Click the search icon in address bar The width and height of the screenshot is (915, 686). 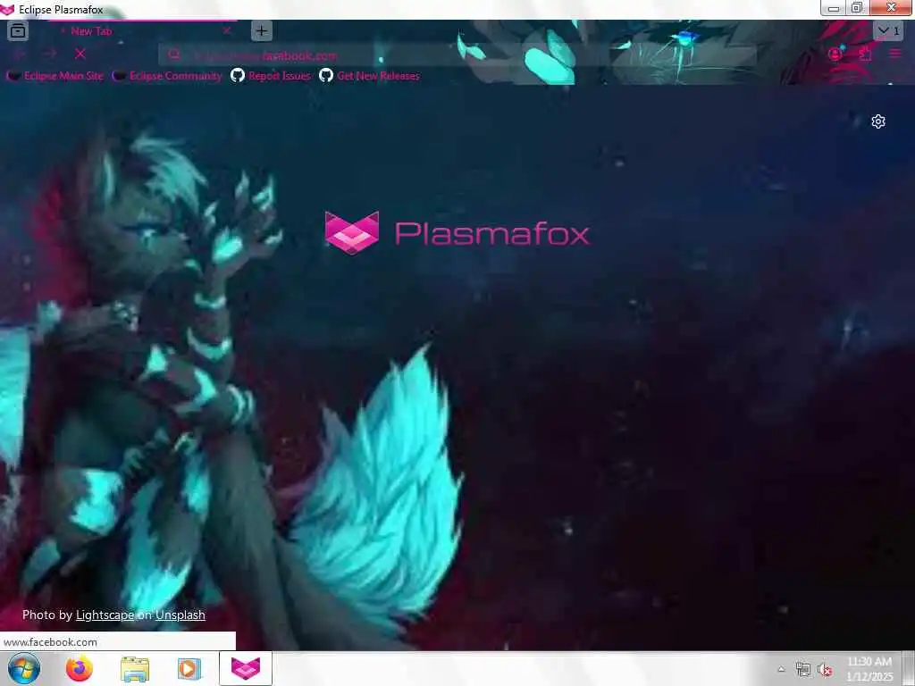pyautogui.click(x=174, y=54)
